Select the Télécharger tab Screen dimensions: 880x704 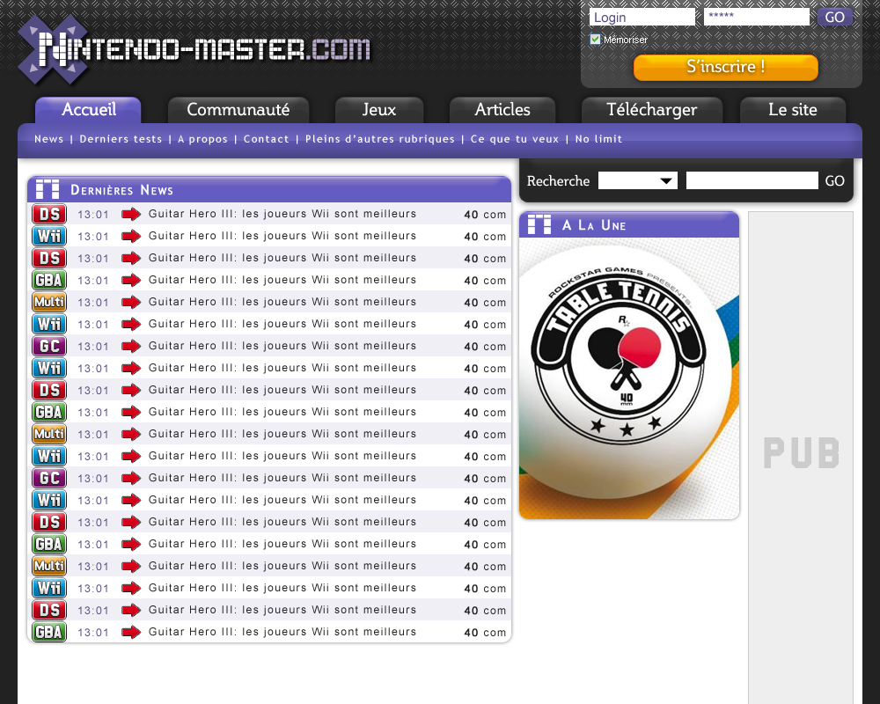pos(651,109)
